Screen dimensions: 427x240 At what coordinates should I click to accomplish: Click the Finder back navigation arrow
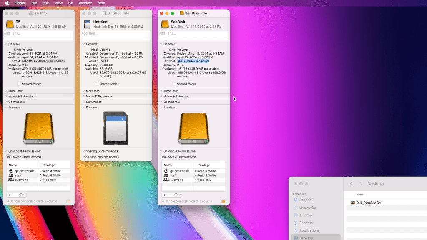351,184
